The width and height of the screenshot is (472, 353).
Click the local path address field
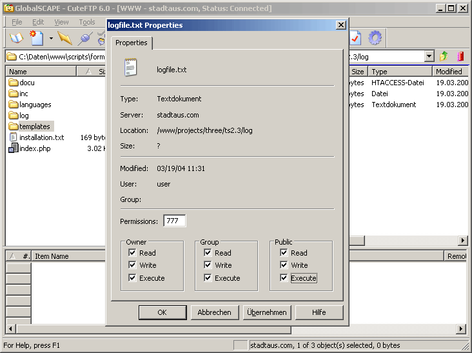tap(61, 57)
